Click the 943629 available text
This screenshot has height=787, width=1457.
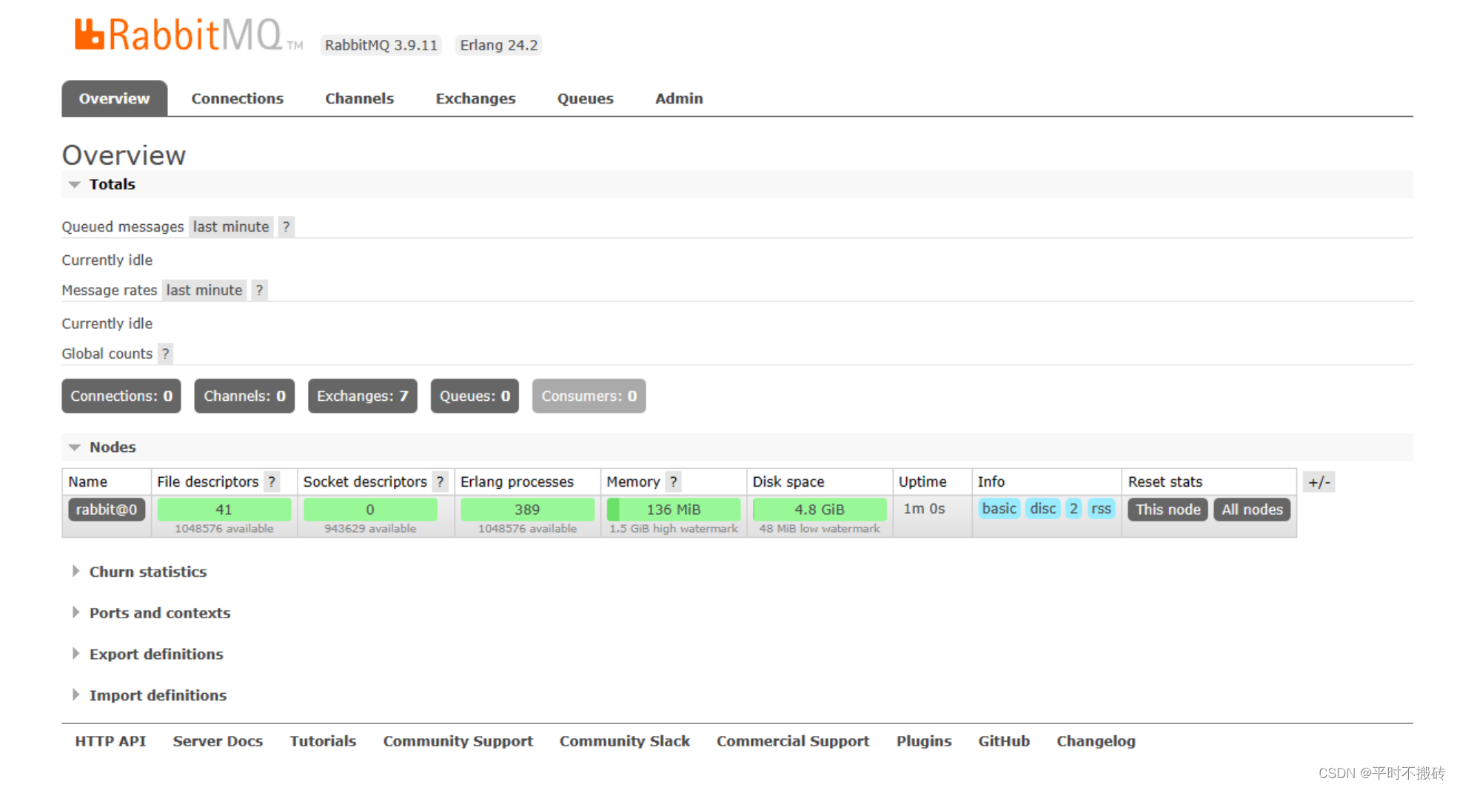370,529
